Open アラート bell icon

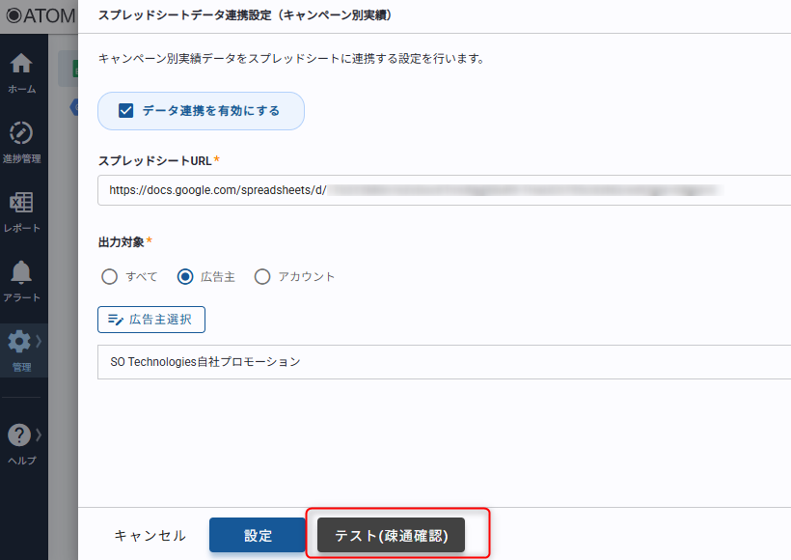pyautogui.click(x=21, y=272)
